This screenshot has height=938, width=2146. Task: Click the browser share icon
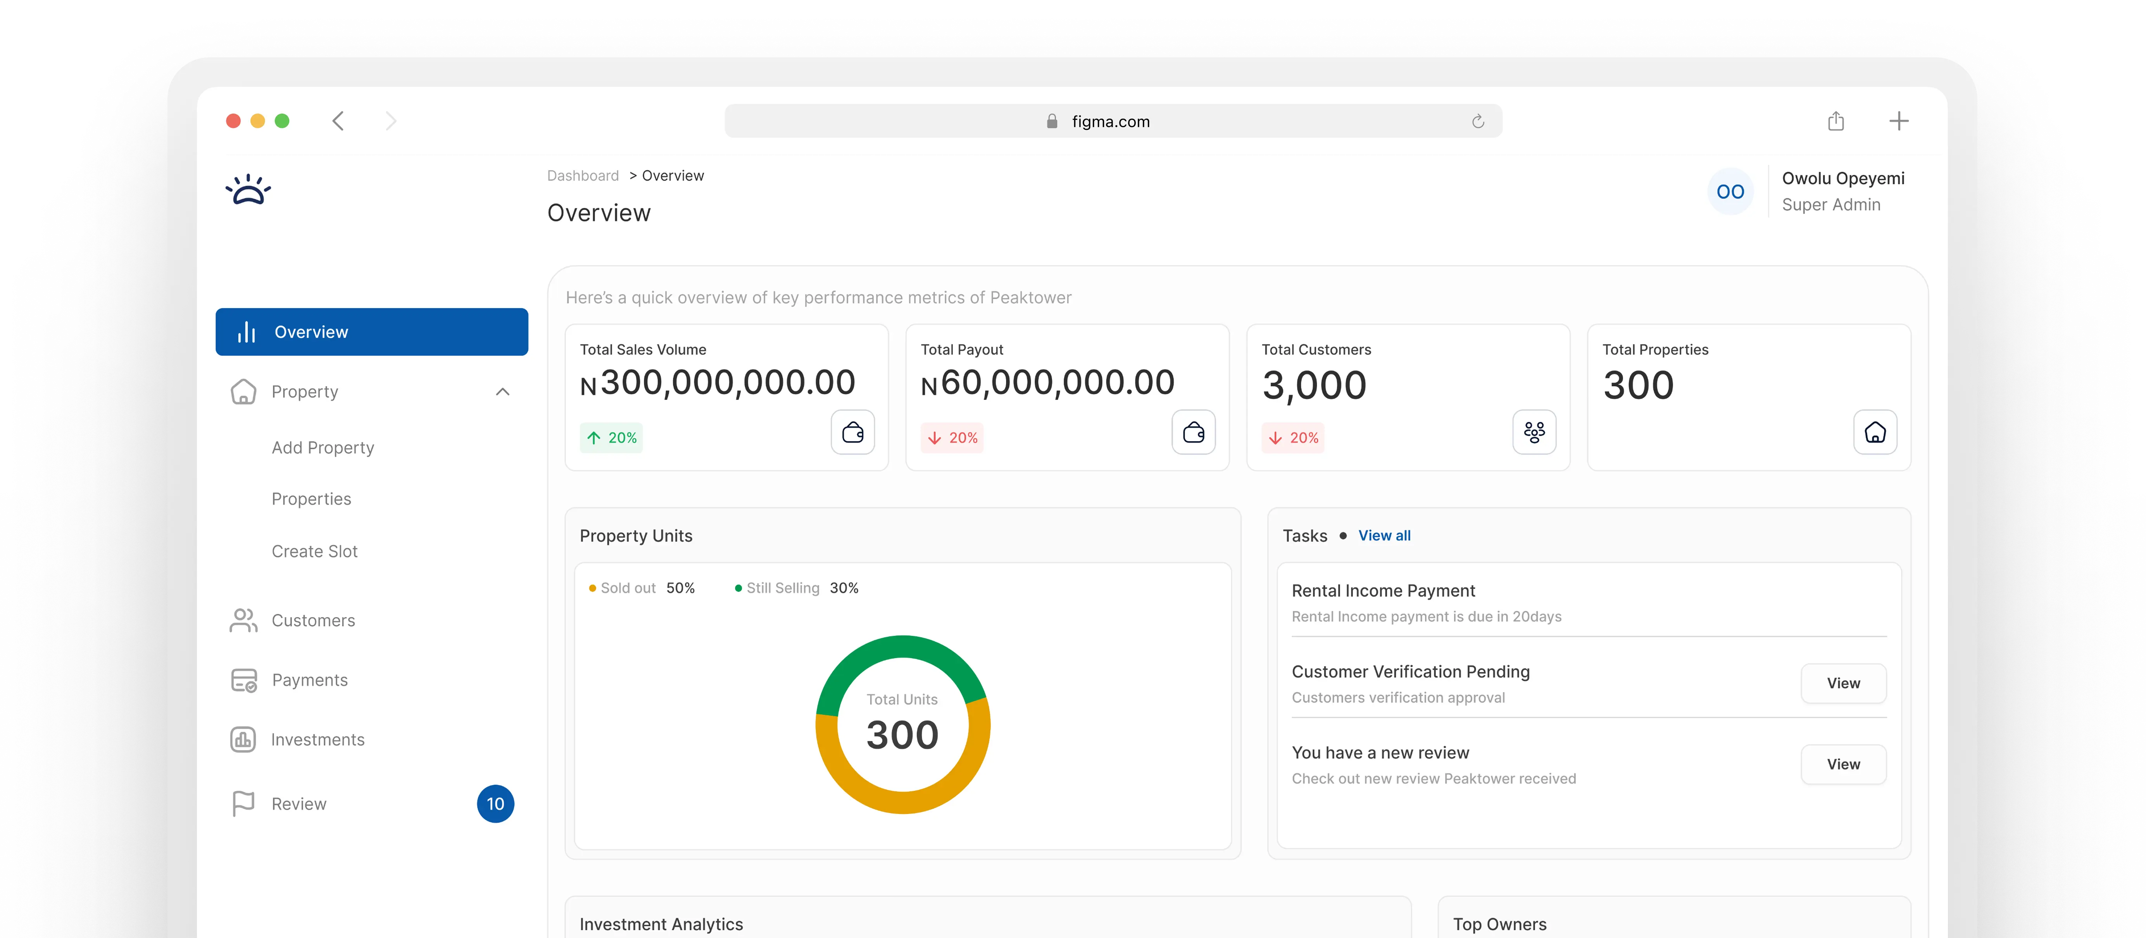[x=1835, y=122]
